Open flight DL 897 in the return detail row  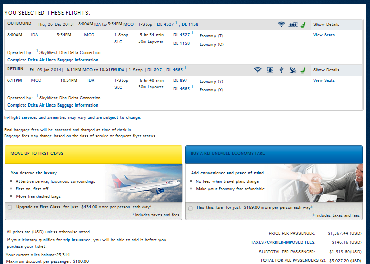180,80
